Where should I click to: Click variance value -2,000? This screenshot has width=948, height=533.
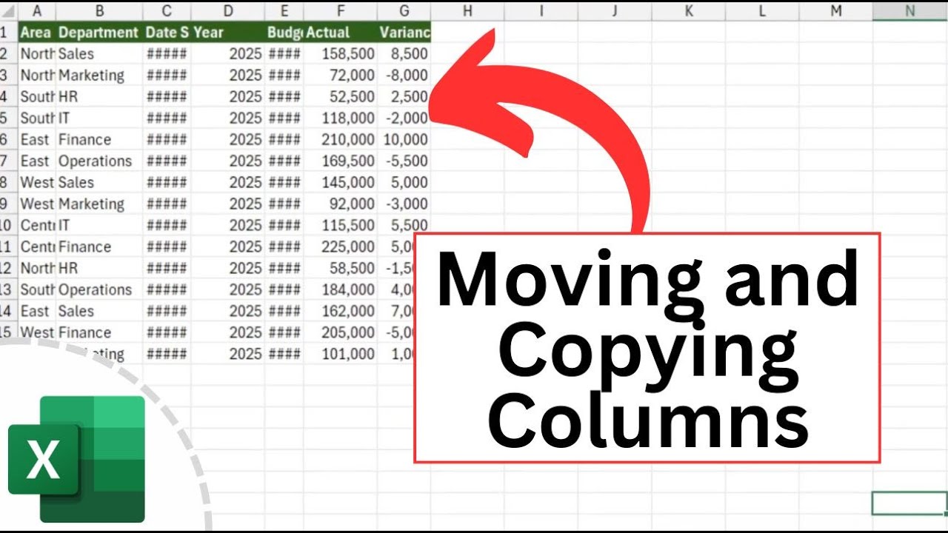pos(404,118)
